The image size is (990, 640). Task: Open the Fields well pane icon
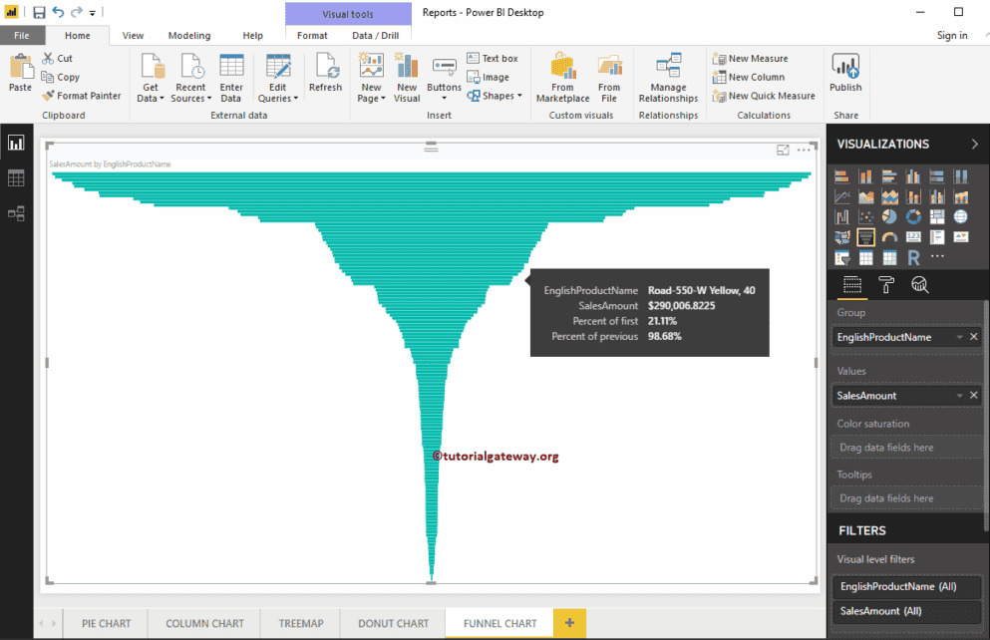point(852,285)
